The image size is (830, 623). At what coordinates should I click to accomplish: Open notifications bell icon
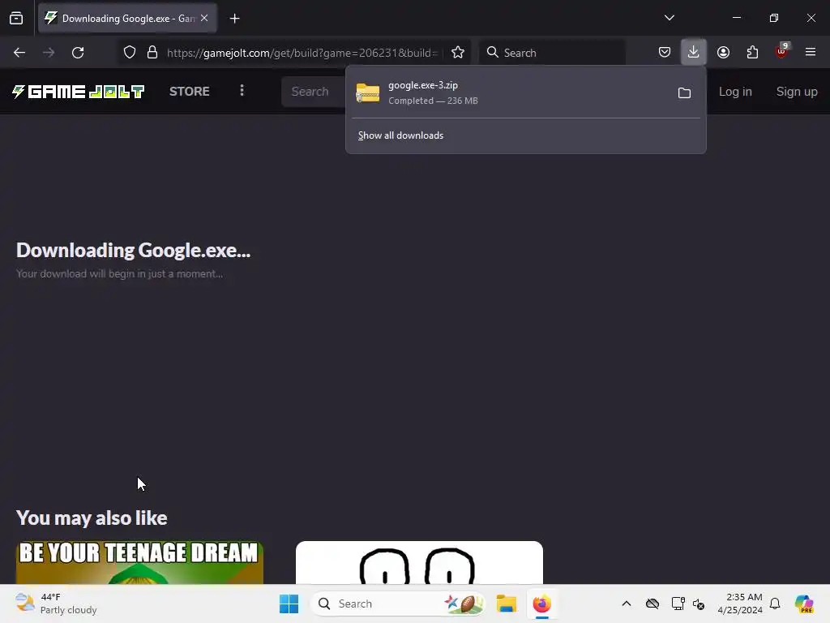coord(775,604)
